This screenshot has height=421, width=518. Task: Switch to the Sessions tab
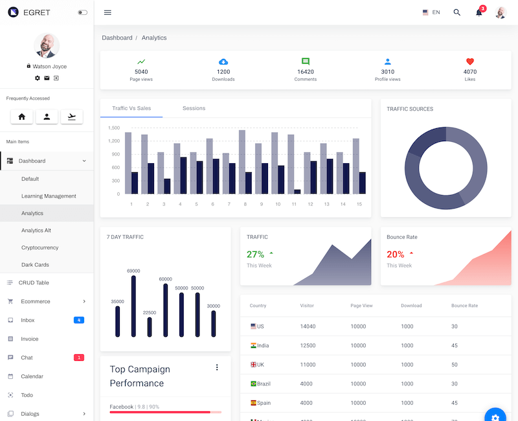194,108
